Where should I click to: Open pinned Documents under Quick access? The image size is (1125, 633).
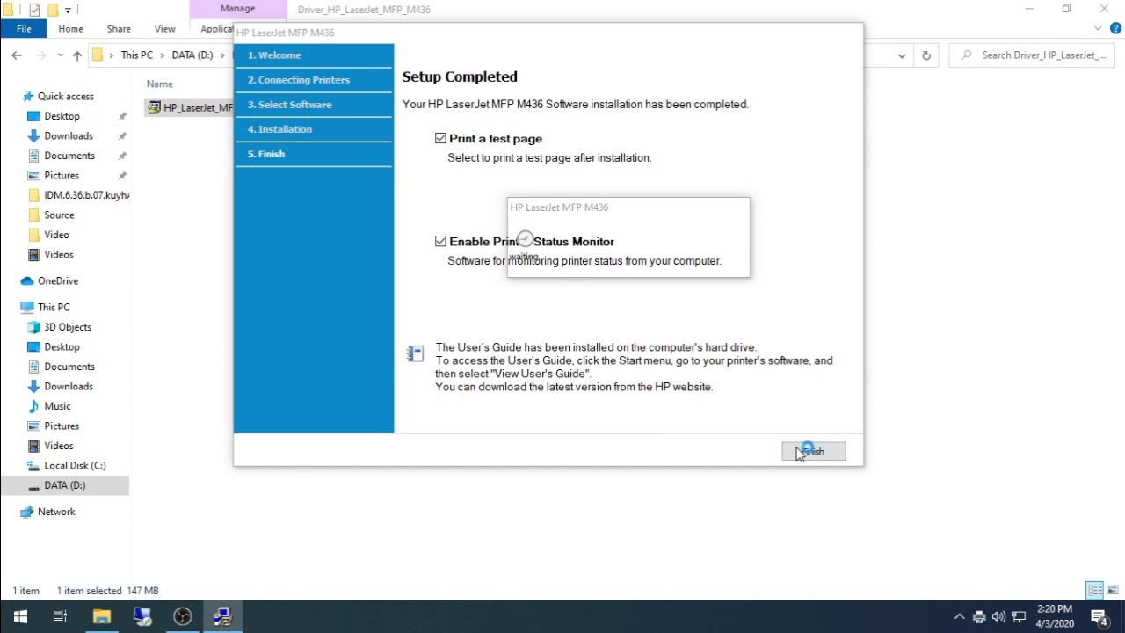[69, 156]
